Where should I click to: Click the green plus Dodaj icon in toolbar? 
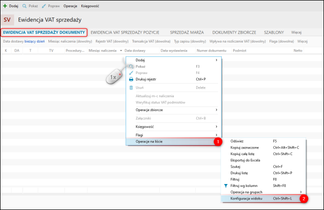coord(5,6)
